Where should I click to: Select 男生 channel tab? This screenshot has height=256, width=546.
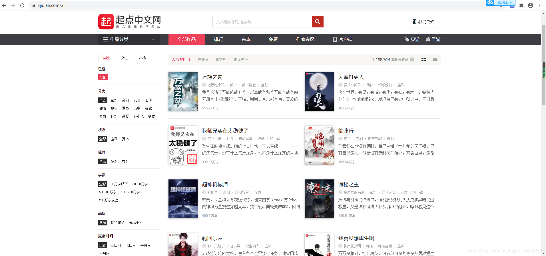107,58
